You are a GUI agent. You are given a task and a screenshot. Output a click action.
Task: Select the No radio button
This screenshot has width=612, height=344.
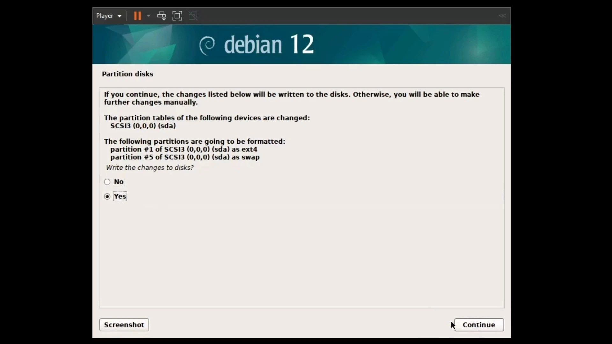tap(107, 182)
